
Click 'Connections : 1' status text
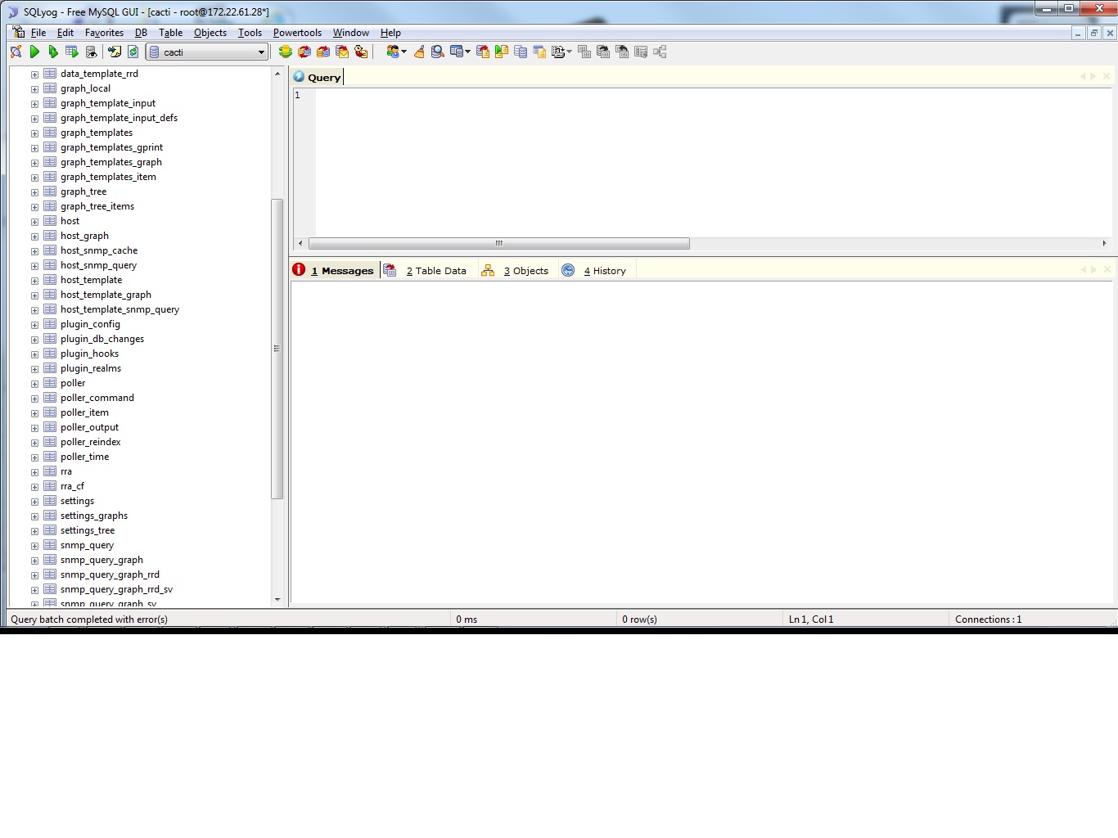tap(988, 619)
